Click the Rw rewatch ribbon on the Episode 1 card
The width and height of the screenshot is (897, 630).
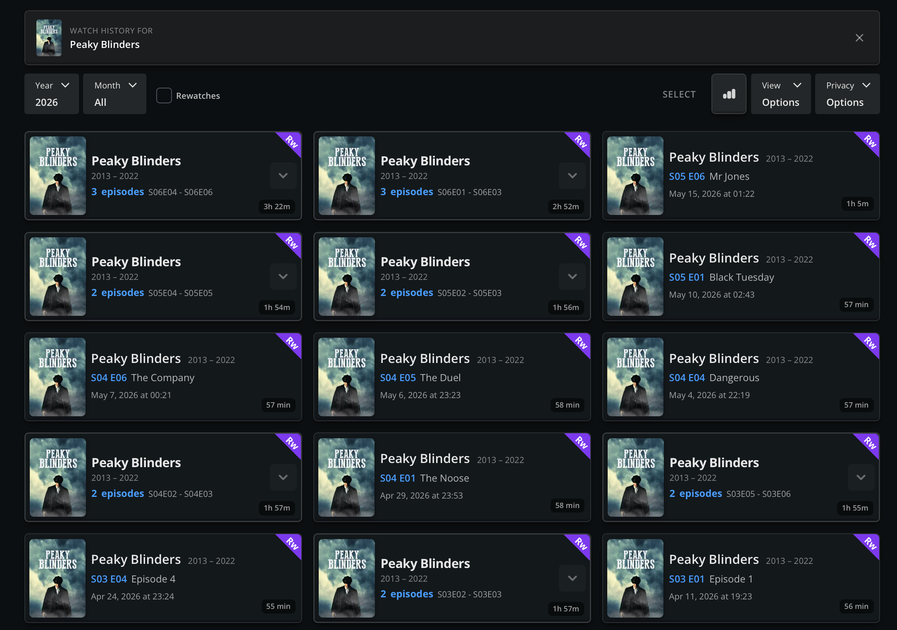(870, 544)
